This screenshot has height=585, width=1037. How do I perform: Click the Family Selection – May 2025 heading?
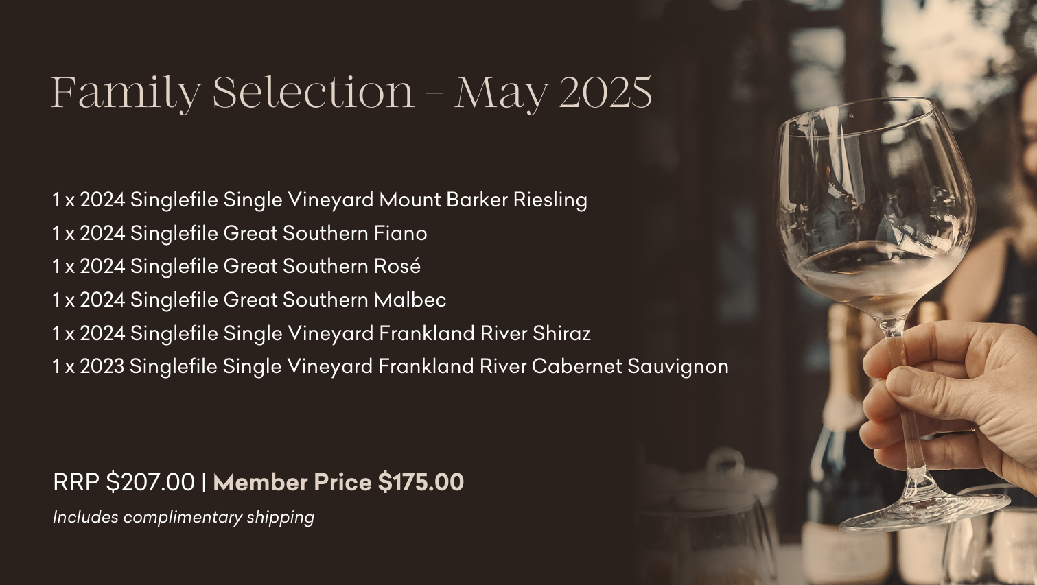click(351, 93)
